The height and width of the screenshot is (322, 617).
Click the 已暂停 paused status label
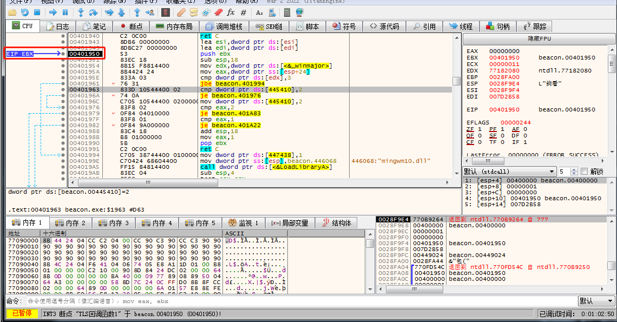tap(22, 314)
